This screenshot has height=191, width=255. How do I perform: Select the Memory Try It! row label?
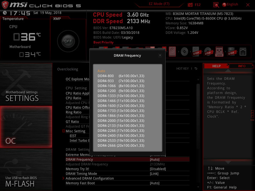pyautogui.click(x=78, y=169)
